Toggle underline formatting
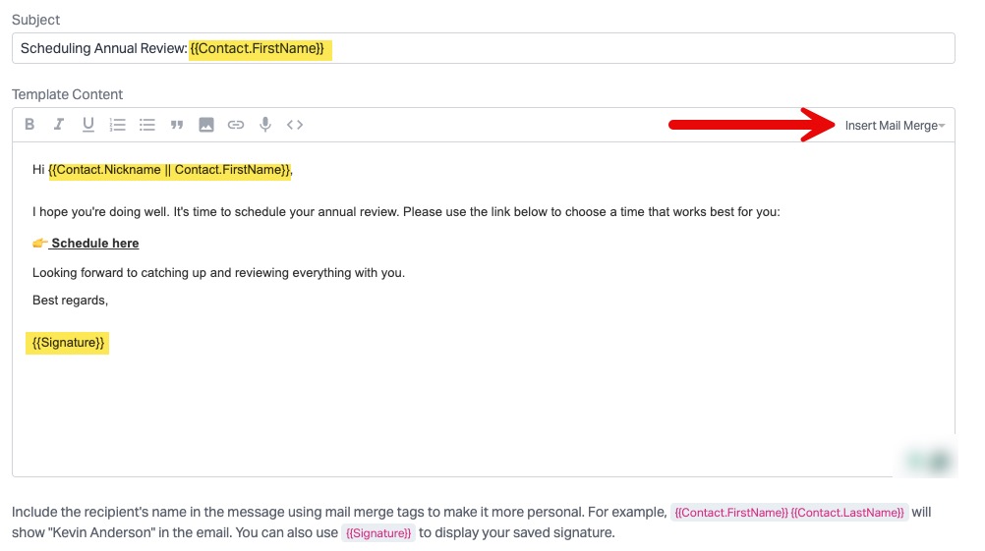 (x=88, y=125)
